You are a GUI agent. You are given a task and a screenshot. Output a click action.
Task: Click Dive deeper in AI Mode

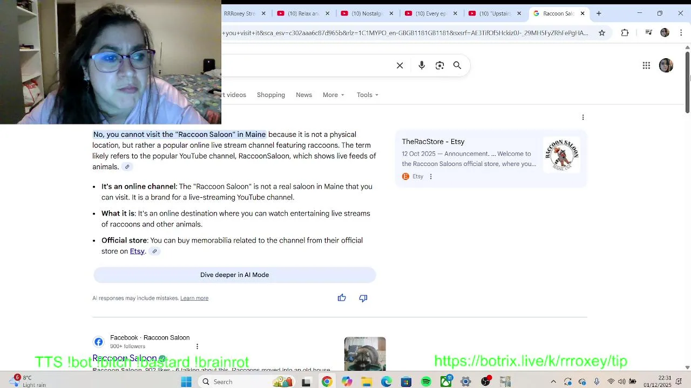click(234, 275)
